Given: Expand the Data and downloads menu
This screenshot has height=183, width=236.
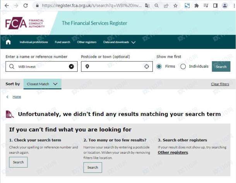Looking at the screenshot, I should 120,42.
